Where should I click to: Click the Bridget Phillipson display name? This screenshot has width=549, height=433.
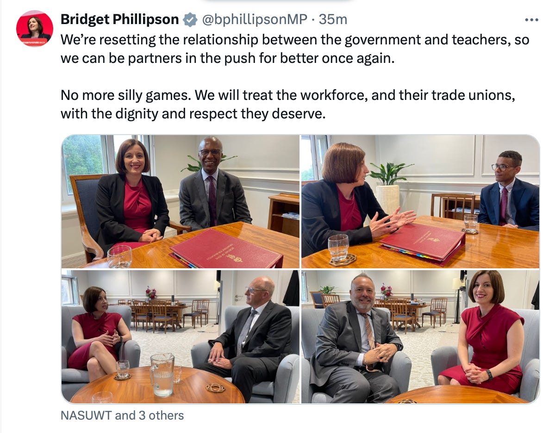tap(120, 19)
